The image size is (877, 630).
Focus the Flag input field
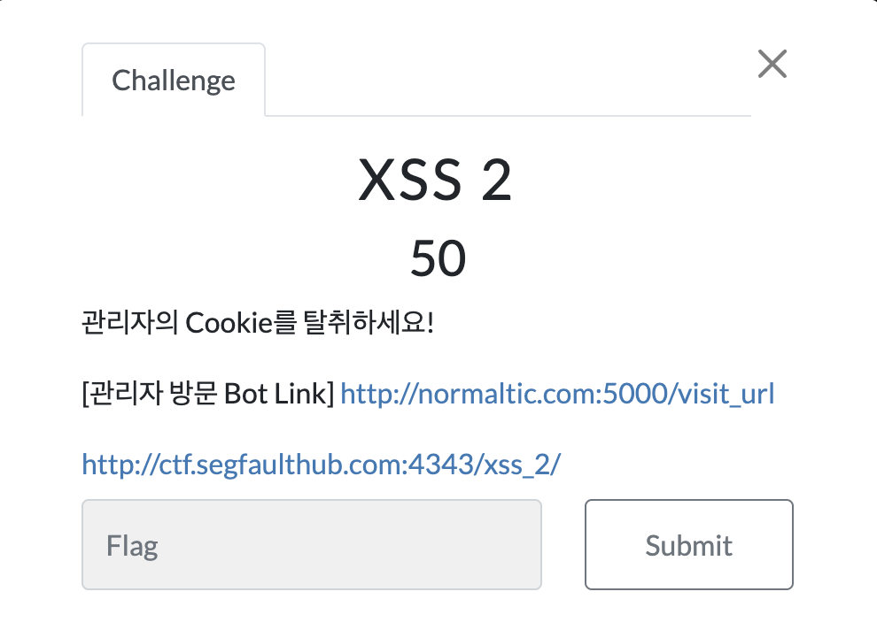coord(312,544)
